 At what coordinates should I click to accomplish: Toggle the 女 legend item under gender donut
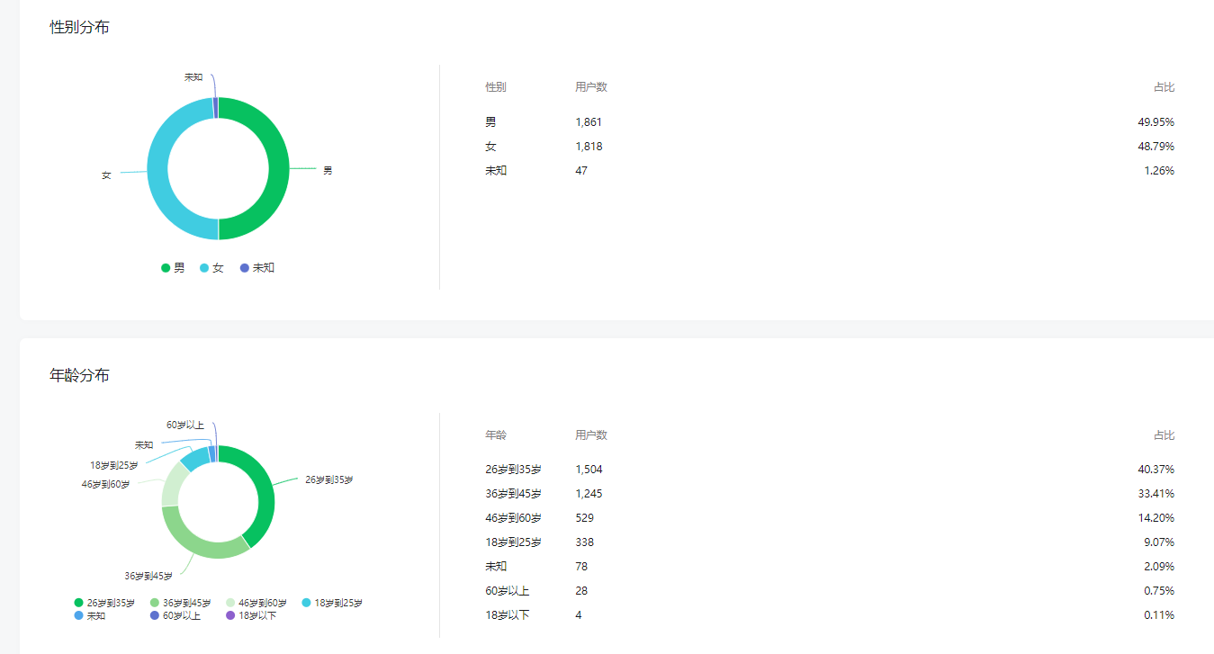211,268
